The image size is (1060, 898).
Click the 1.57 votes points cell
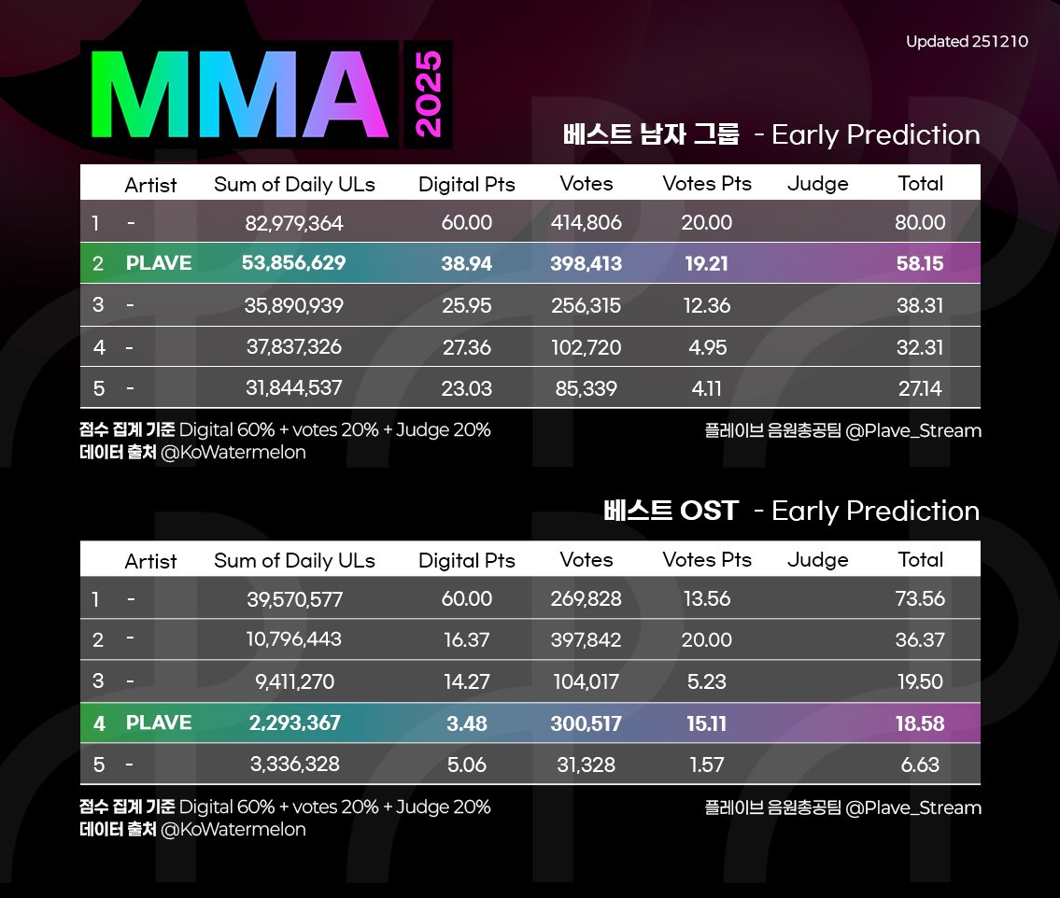[x=706, y=765]
